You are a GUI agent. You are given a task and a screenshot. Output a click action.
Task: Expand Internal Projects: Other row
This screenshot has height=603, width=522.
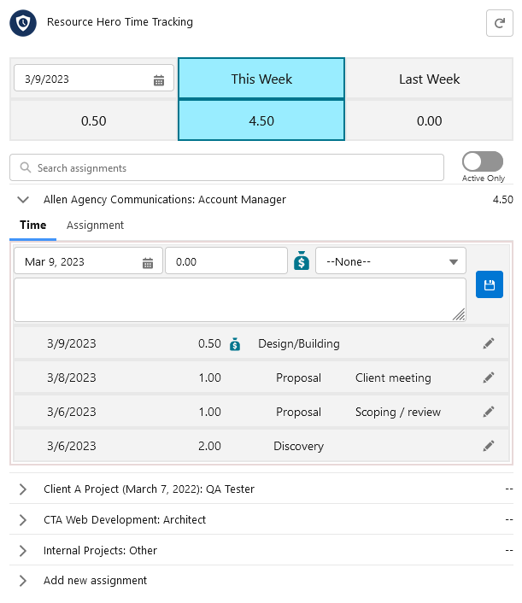click(23, 551)
